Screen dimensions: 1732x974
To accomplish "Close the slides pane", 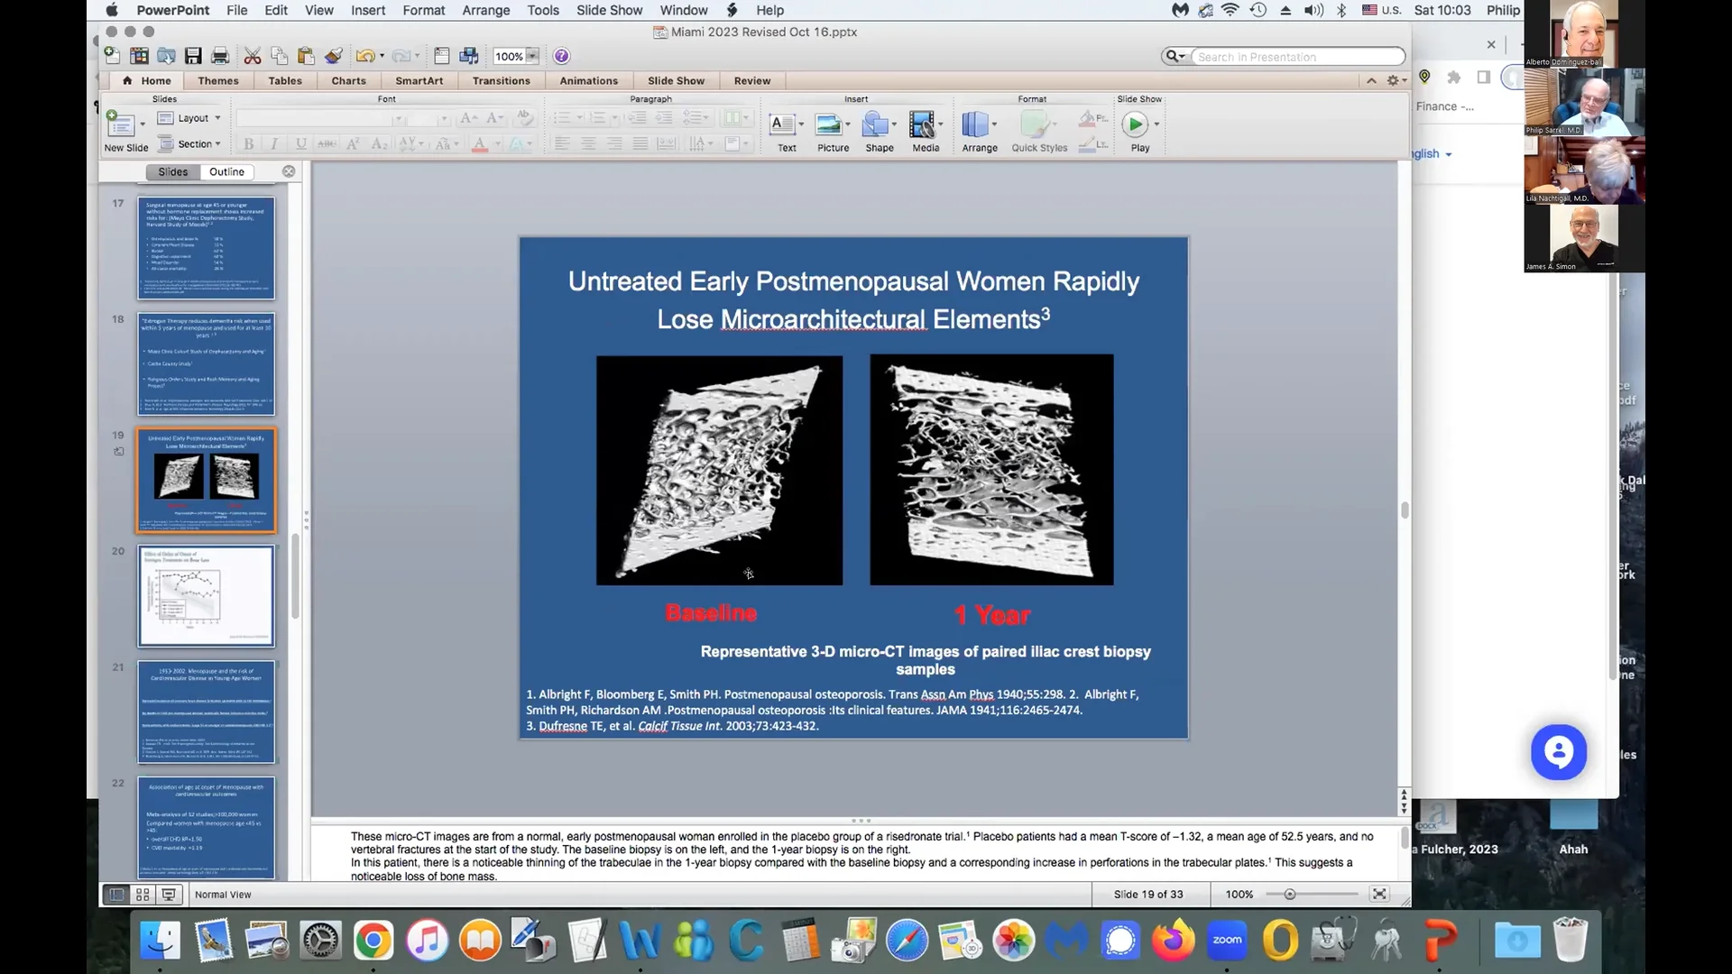I will (289, 171).
